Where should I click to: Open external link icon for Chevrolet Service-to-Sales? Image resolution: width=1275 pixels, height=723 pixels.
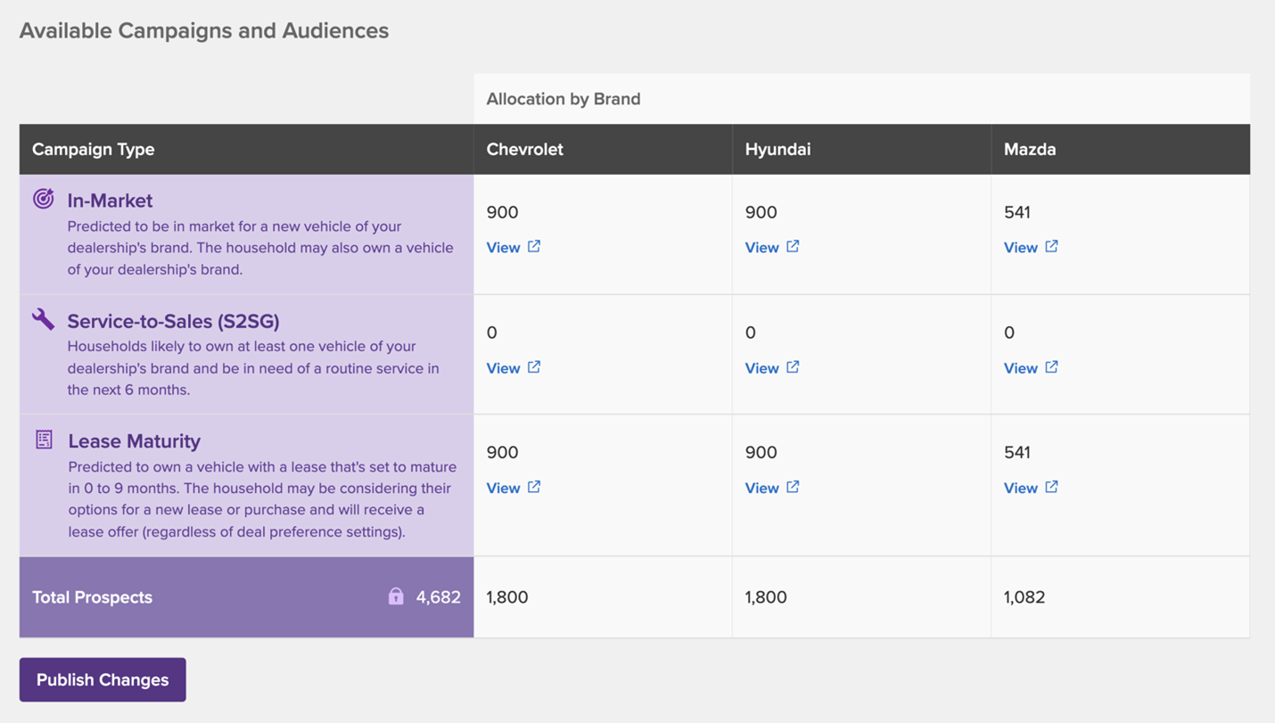534,366
